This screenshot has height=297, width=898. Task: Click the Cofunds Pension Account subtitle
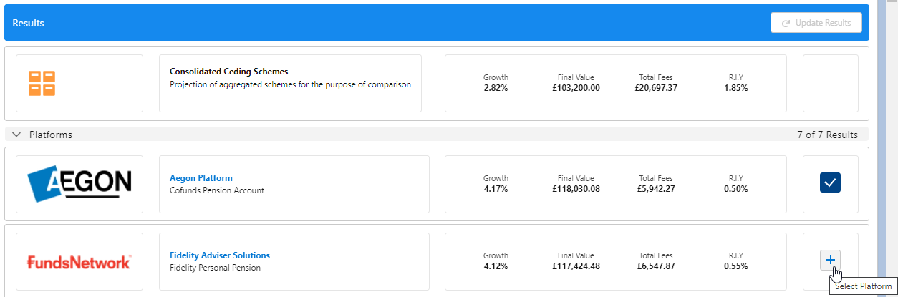(216, 190)
